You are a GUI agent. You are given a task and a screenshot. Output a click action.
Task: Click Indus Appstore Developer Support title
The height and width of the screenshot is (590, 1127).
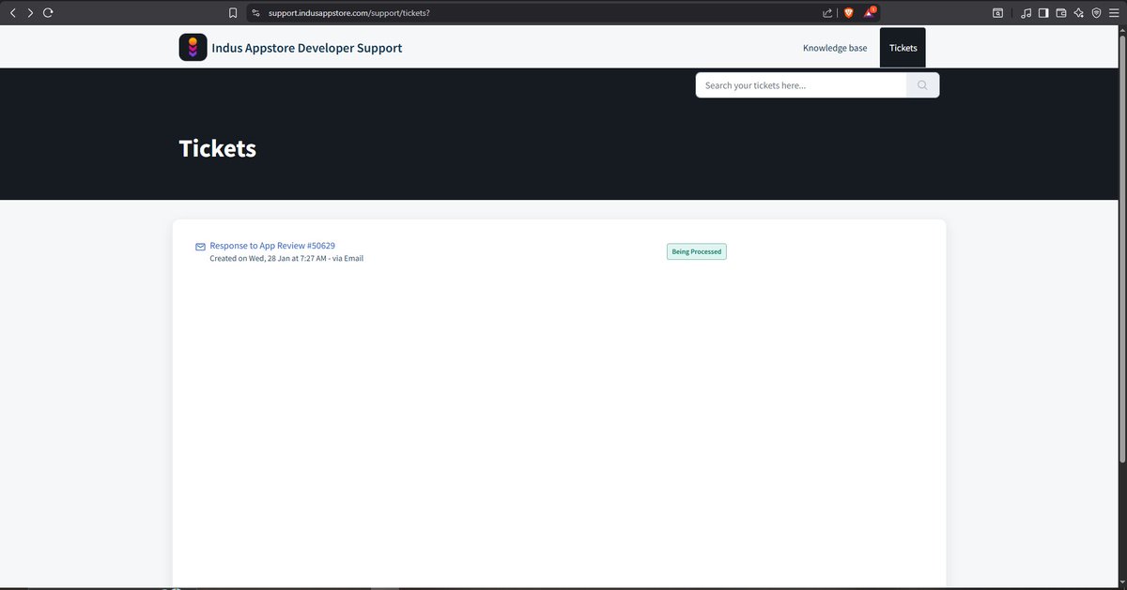pyautogui.click(x=307, y=48)
